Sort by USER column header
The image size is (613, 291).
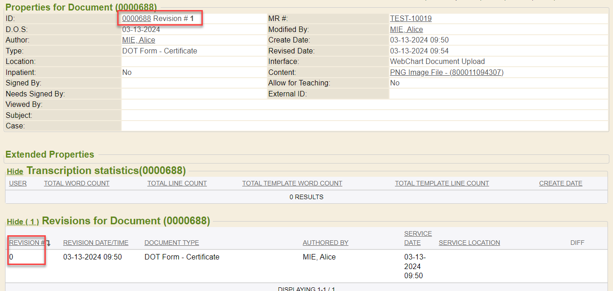coord(18,184)
